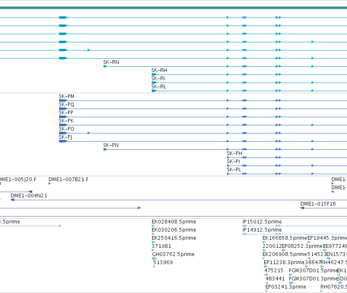Click the EK028408.5prime arrow glyph
Viewport: 347px width, 293px height.
click(153, 226)
